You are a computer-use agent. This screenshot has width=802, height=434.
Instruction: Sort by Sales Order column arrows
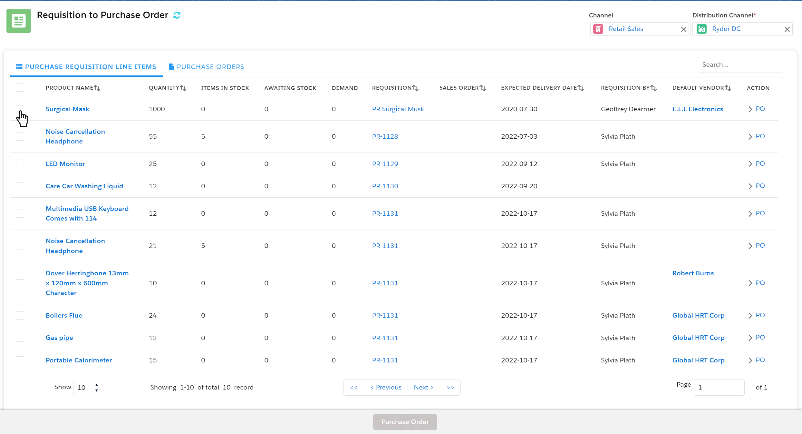tap(483, 88)
